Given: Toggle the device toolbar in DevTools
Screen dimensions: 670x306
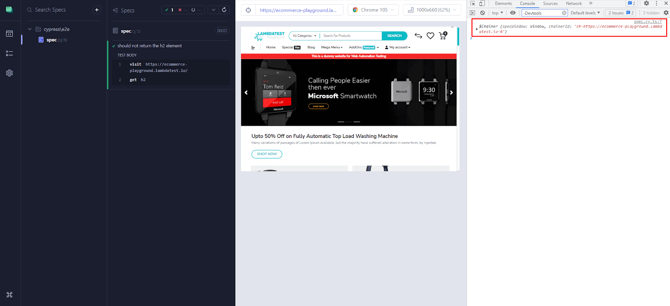Looking at the screenshot, I should [x=482, y=3].
